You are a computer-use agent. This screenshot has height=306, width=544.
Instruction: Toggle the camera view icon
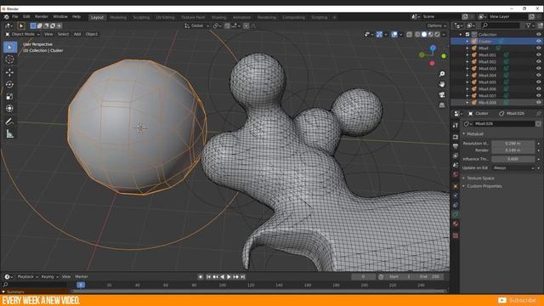point(442,94)
